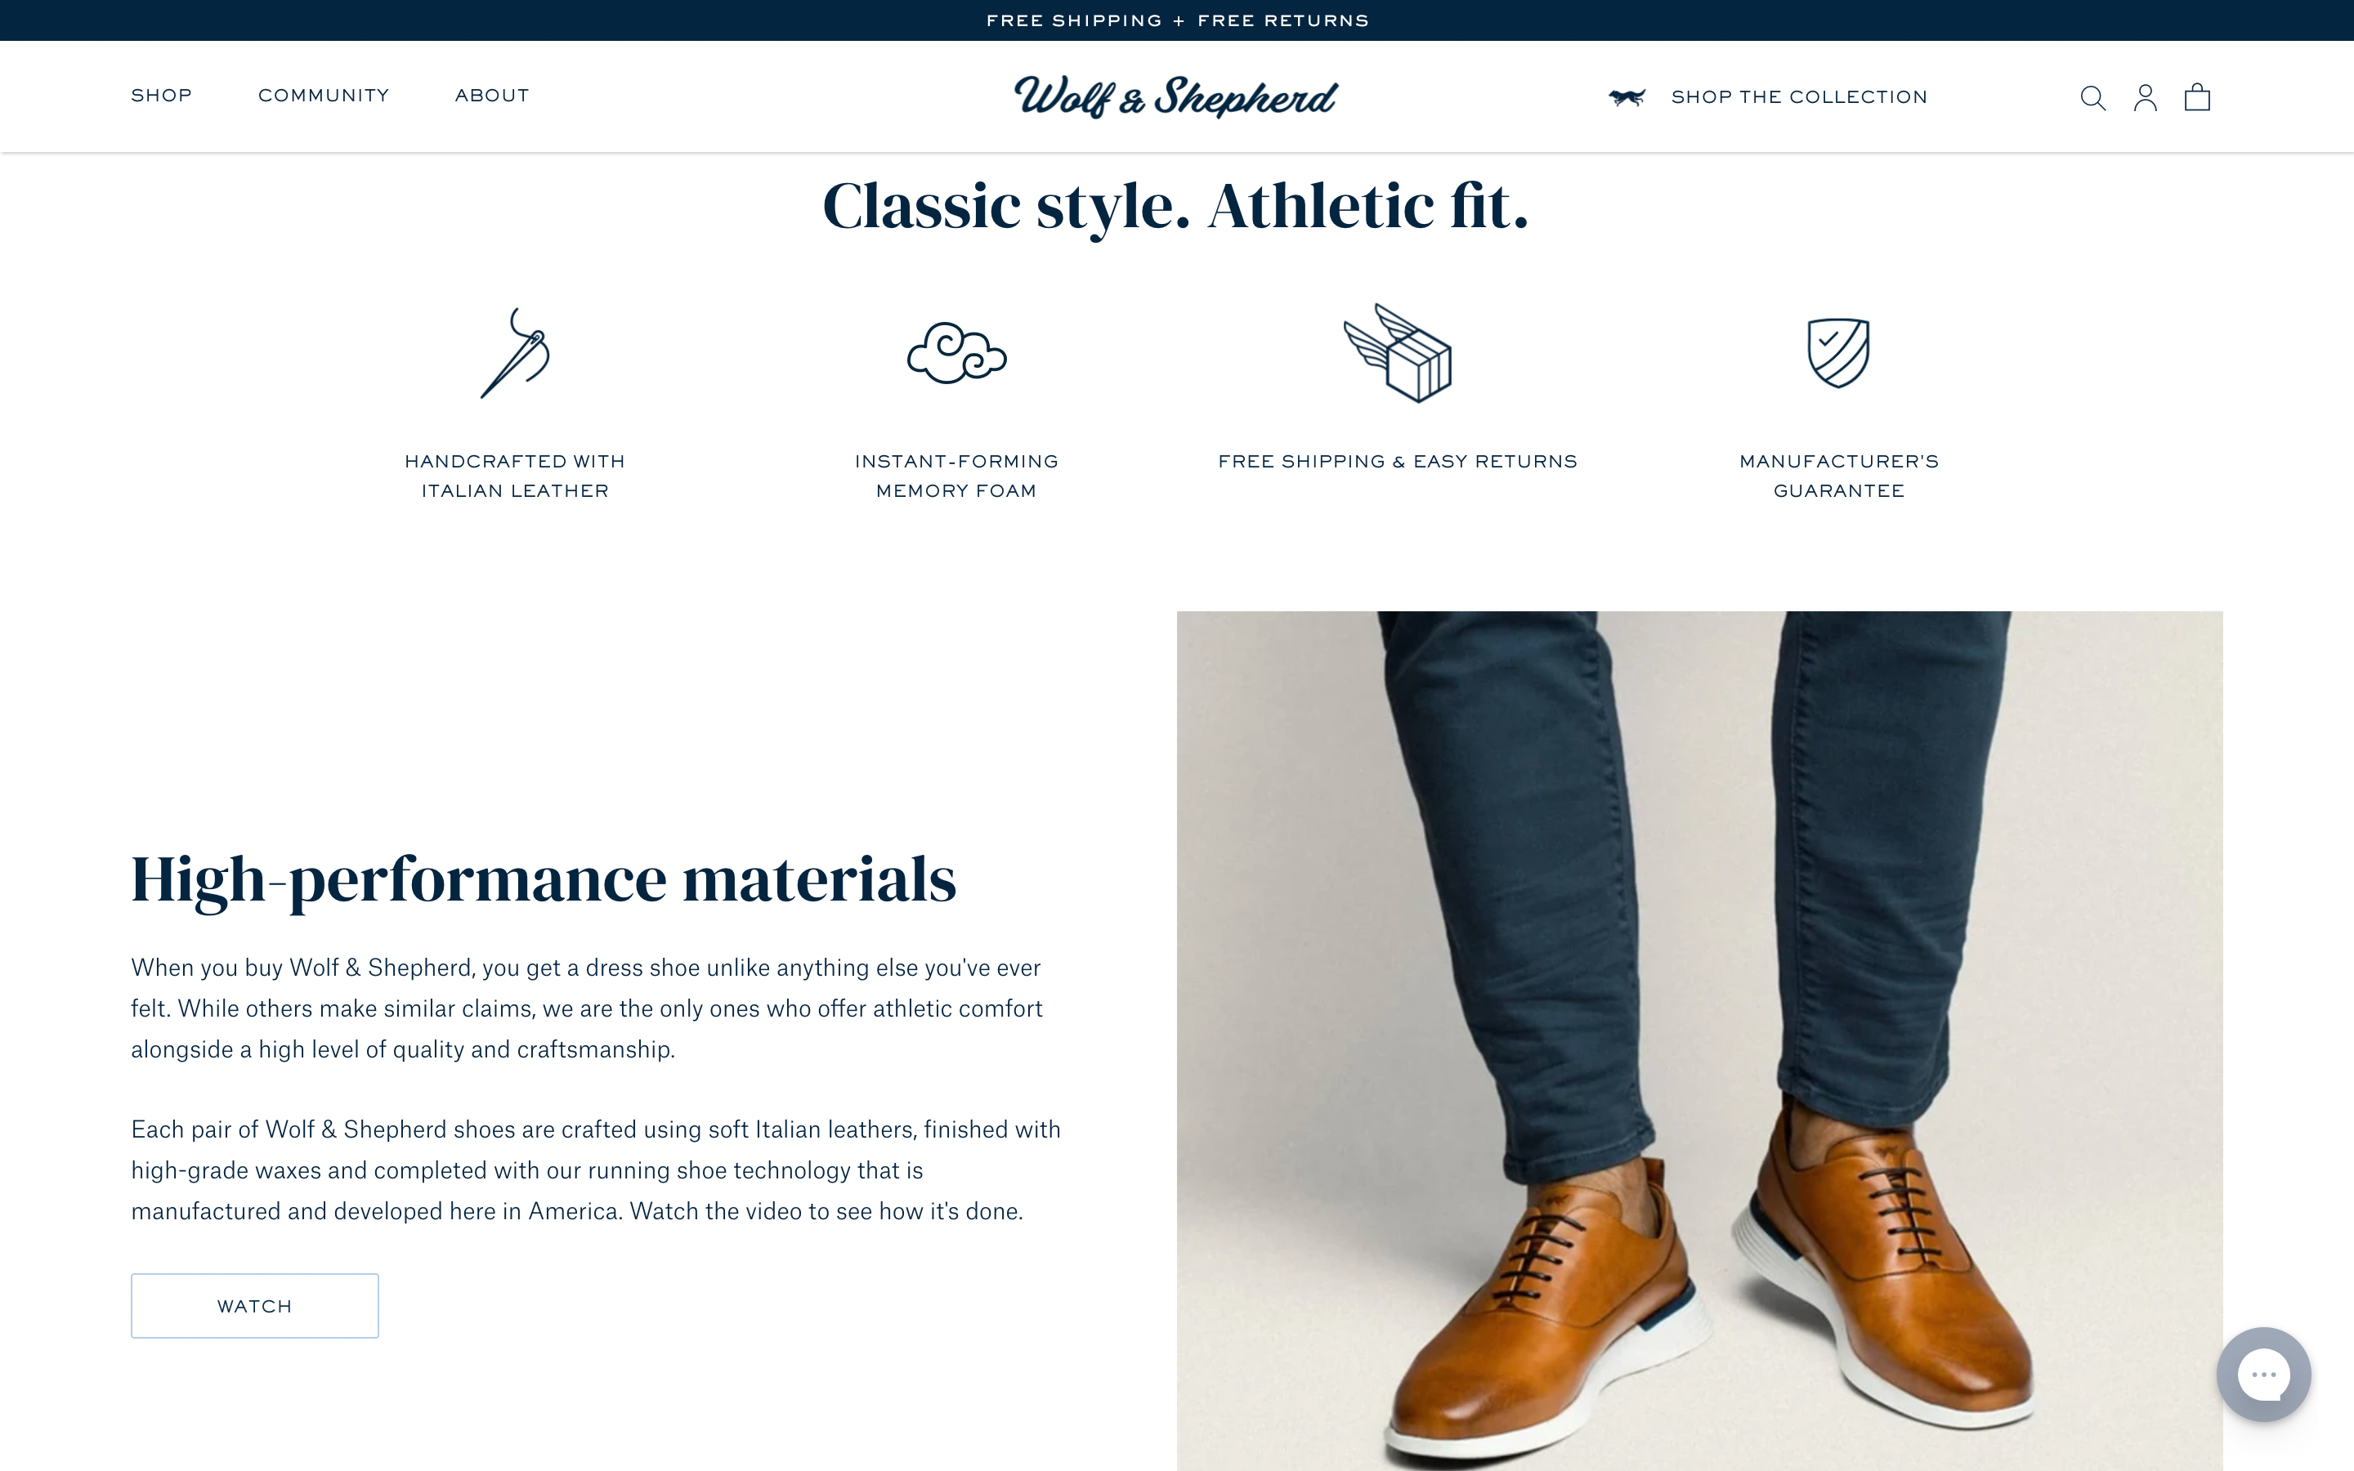Open the account profile icon

pyautogui.click(x=2145, y=97)
